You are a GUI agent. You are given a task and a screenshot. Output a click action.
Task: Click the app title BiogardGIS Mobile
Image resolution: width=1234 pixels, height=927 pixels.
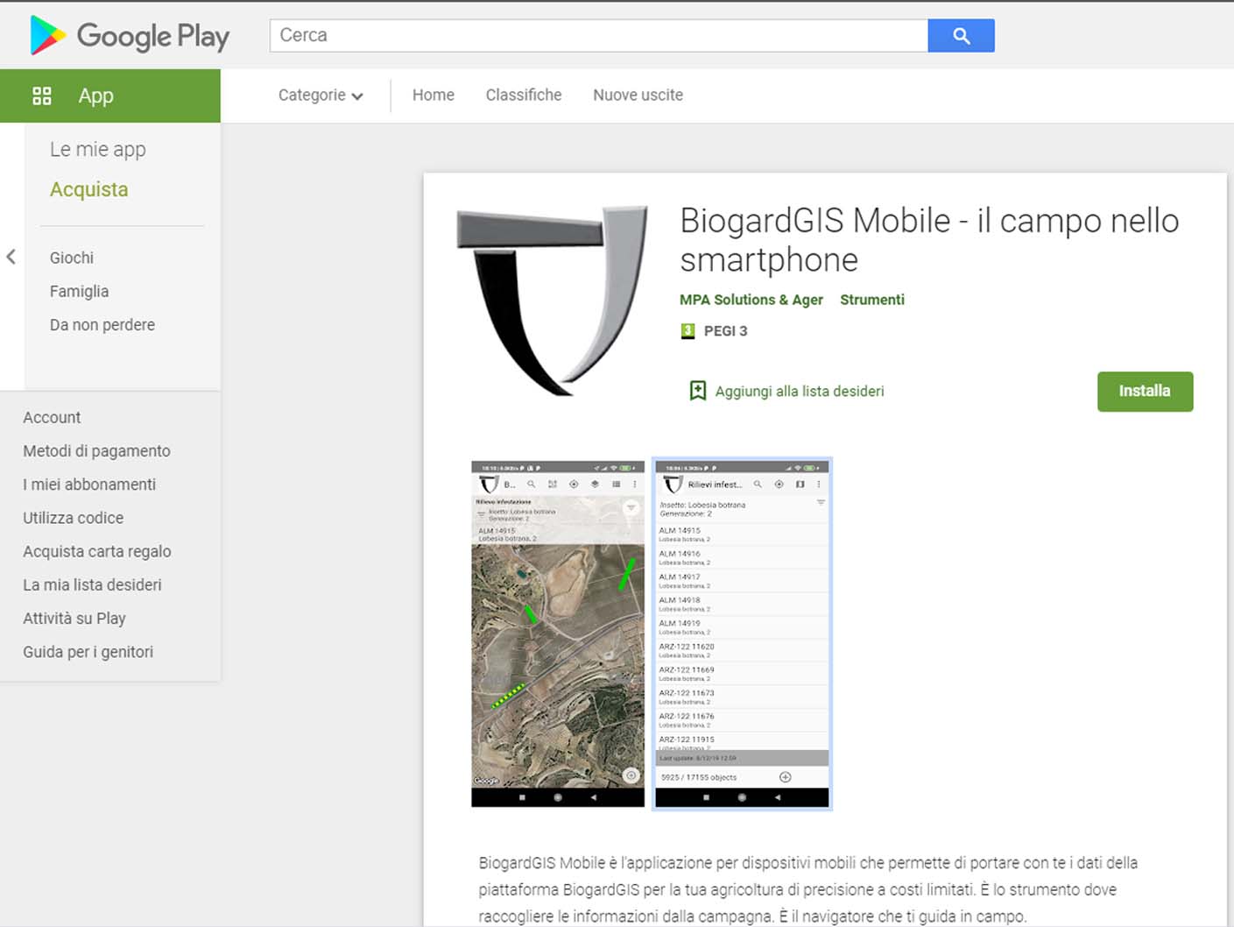coord(929,240)
